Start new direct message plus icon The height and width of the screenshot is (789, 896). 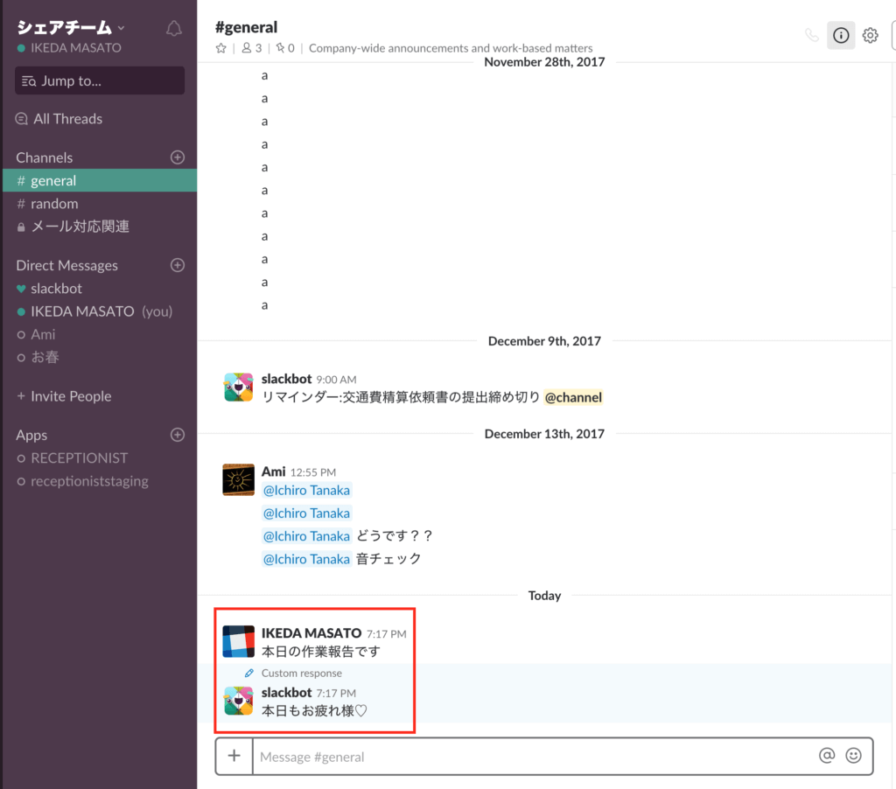[x=177, y=265]
